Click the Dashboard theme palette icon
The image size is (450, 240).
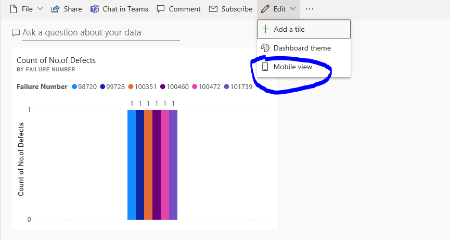265,48
